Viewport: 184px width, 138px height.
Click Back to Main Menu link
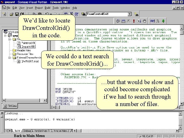point(29,136)
